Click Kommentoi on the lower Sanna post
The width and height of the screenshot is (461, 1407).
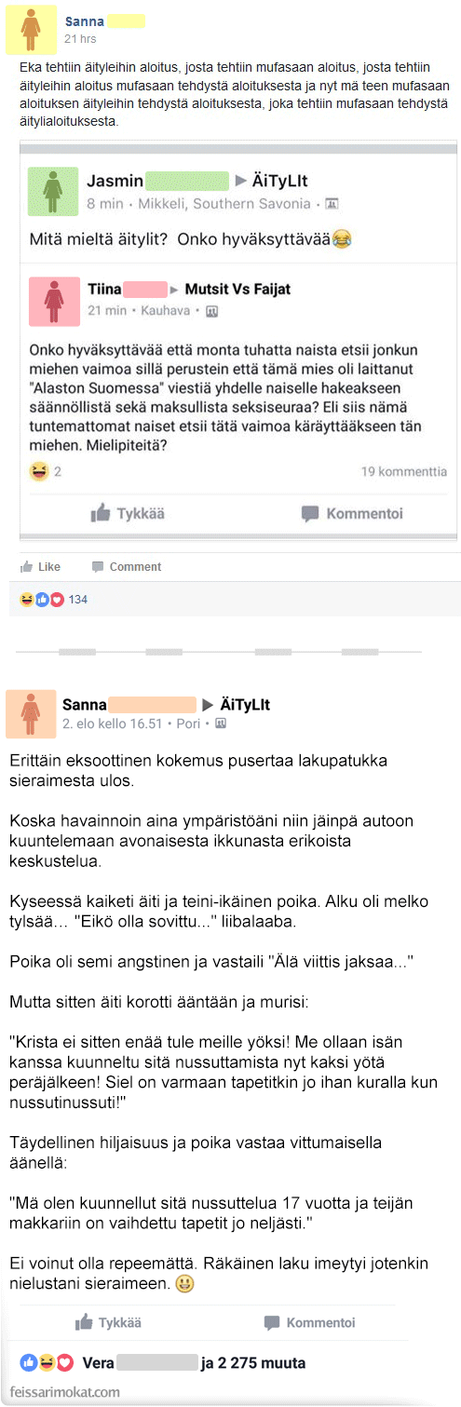click(310, 1322)
